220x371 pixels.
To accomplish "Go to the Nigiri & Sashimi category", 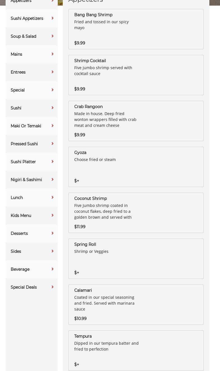I will (x=26, y=180).
